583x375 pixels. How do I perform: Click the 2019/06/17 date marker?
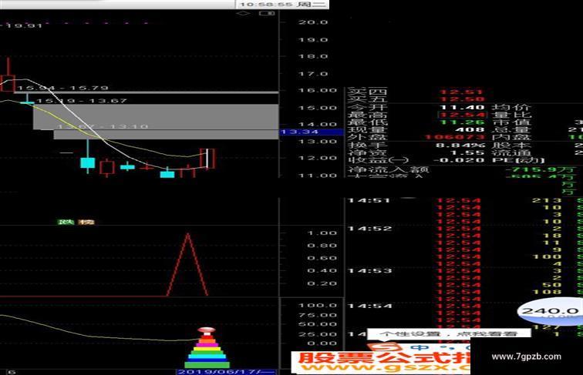tap(226, 372)
